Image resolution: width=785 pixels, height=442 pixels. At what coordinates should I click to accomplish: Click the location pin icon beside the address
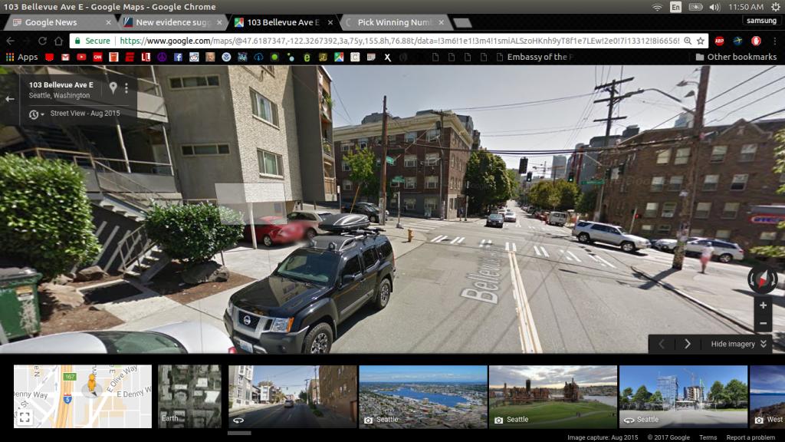(113, 88)
